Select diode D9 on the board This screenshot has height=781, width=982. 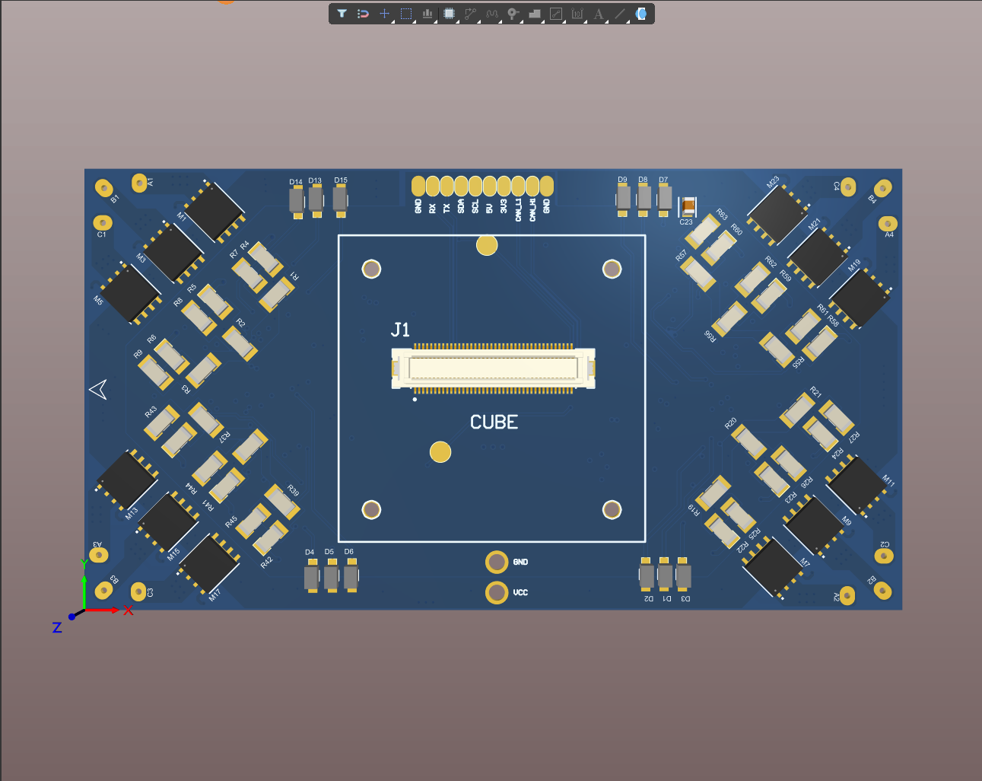pos(624,199)
